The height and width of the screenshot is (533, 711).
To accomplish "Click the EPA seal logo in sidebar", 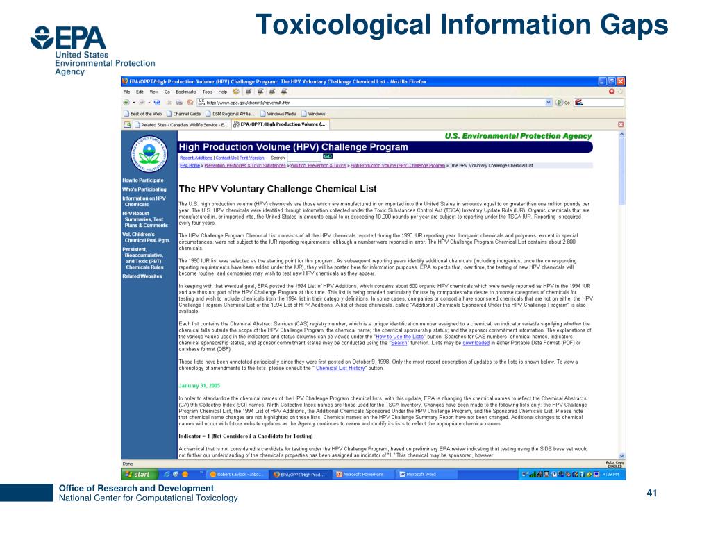I will pyautogui.click(x=149, y=153).
